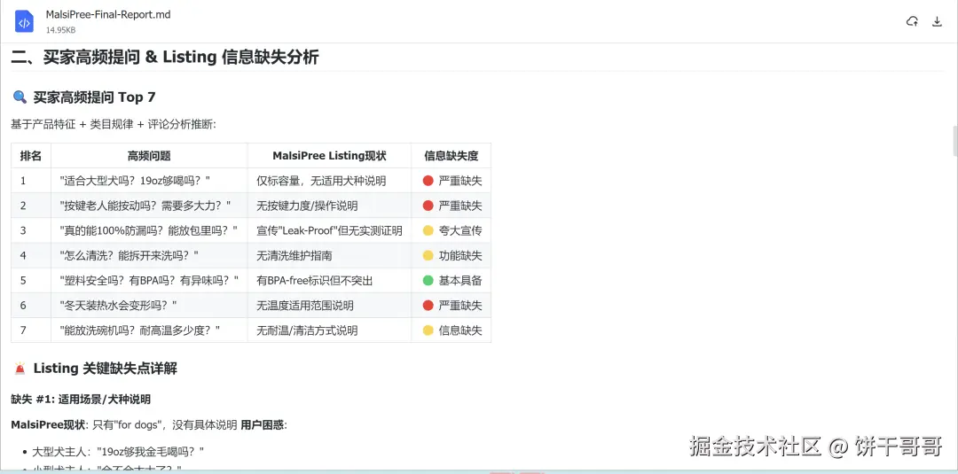Click the text 缺失 #1: 适用场景/犬种说明
This screenshot has width=958, height=474.
[81, 400]
